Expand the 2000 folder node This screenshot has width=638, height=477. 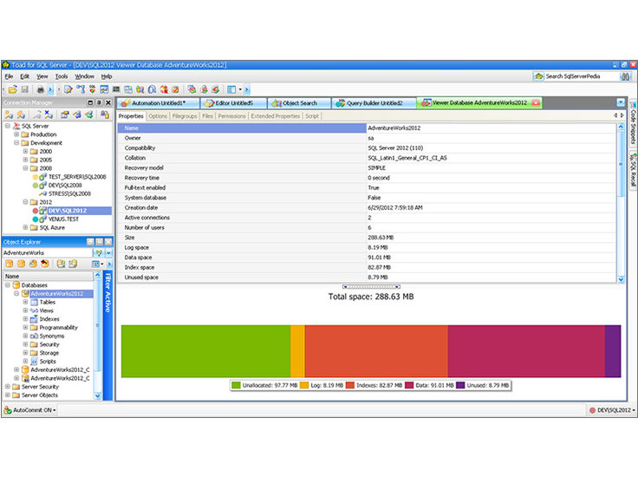click(25, 151)
